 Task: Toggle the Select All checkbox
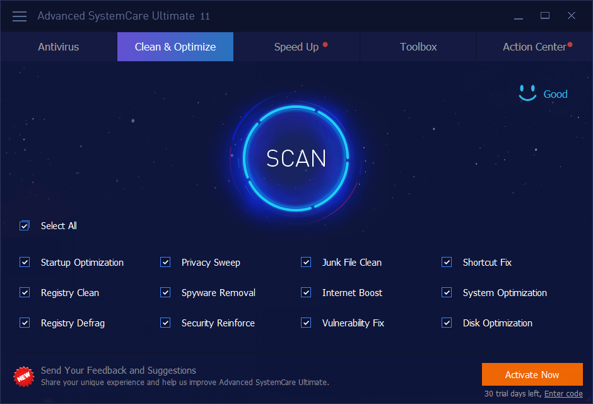tap(25, 225)
